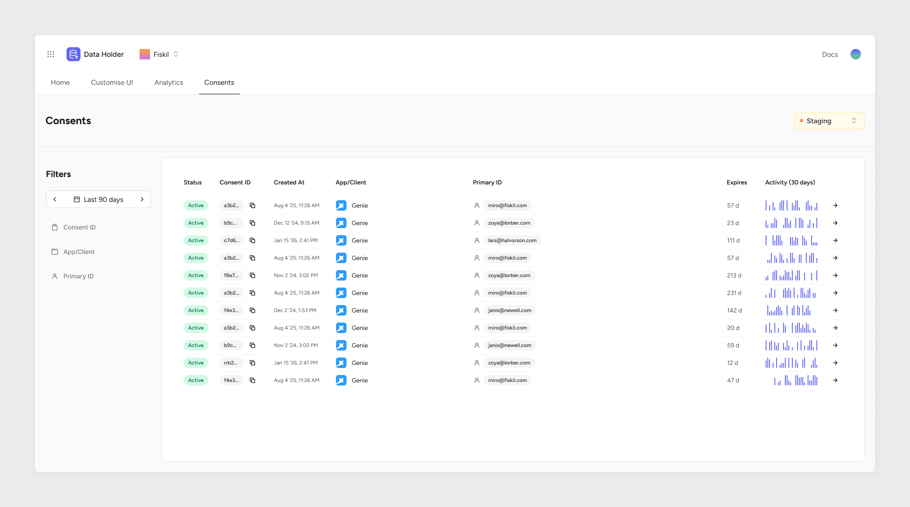Viewport: 910px width, 507px height.
Task: Go to previous date range with left chevron
Action: pos(55,199)
